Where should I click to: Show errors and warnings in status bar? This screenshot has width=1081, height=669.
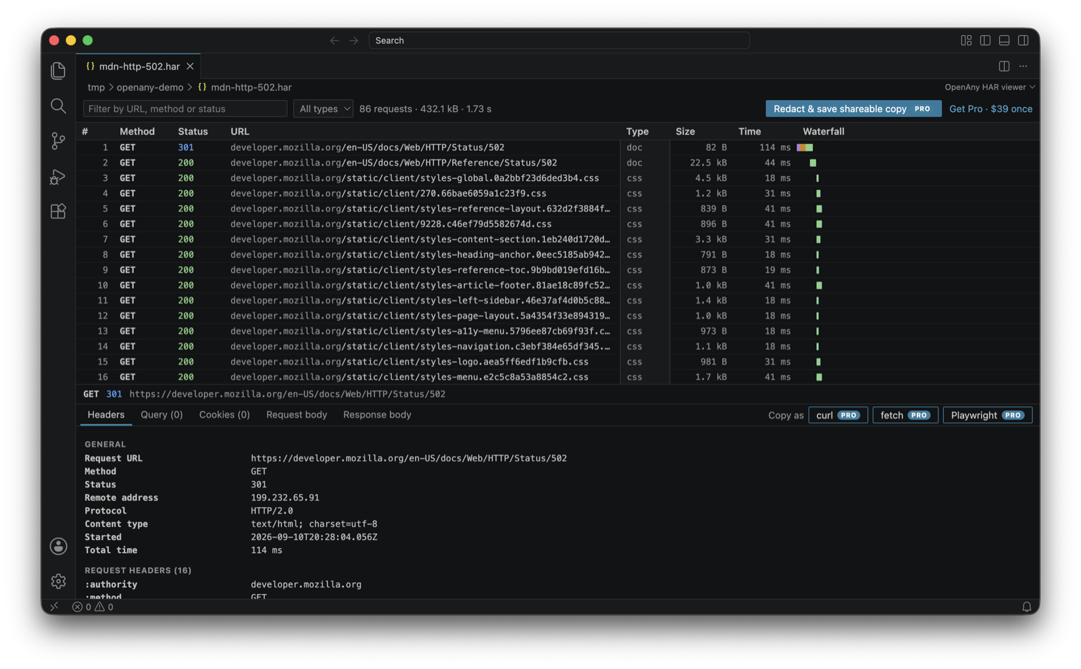(93, 607)
